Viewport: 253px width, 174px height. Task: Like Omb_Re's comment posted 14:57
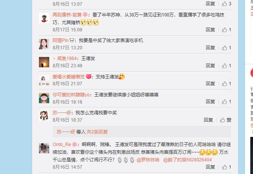(x=226, y=167)
